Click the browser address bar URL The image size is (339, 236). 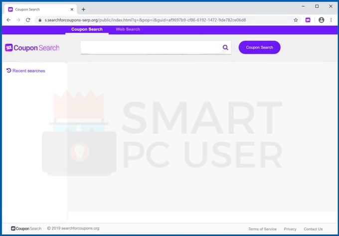(x=145, y=20)
